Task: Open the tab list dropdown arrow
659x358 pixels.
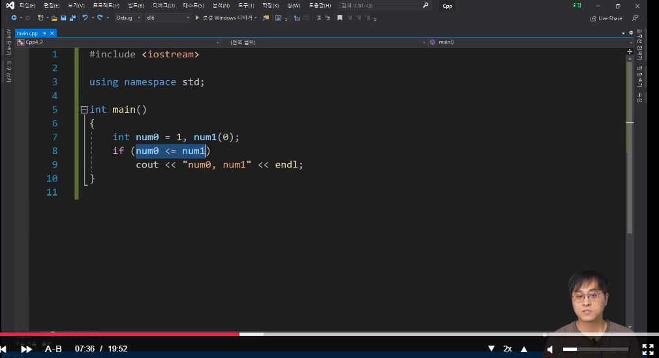Action: [x=623, y=33]
